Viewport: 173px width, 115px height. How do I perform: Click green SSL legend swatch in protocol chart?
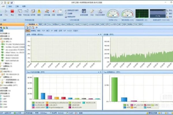pos(125,105)
